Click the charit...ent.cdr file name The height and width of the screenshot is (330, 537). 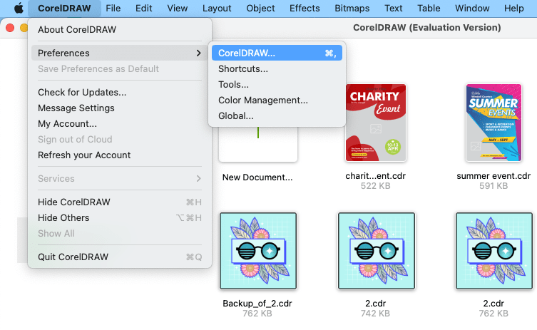pyautogui.click(x=375, y=176)
